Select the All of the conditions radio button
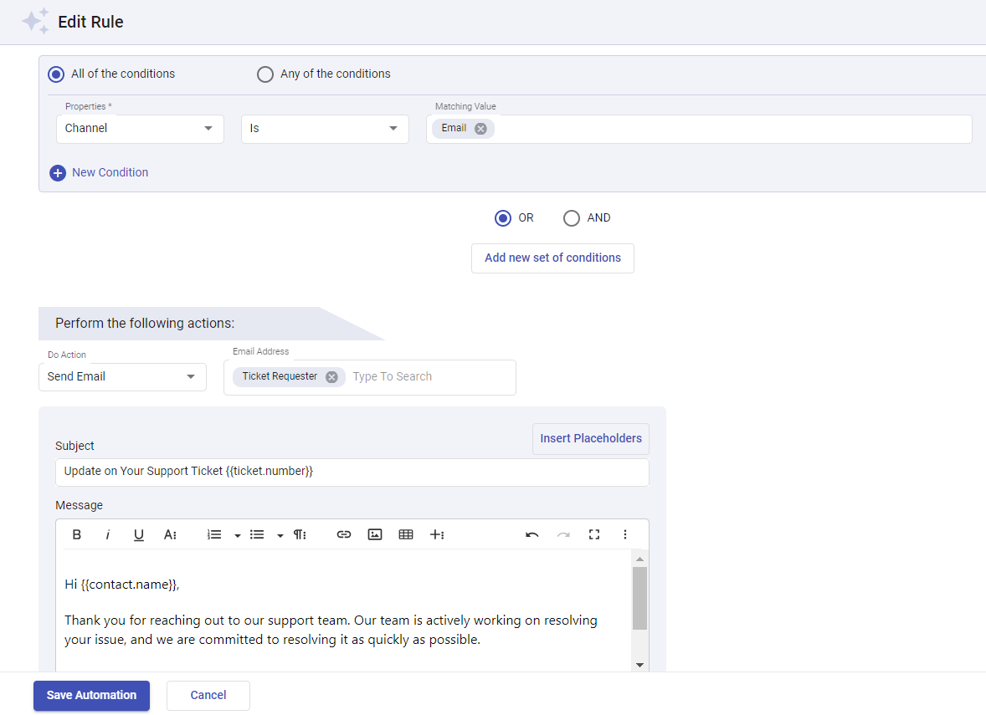The height and width of the screenshot is (715, 986). coord(55,74)
